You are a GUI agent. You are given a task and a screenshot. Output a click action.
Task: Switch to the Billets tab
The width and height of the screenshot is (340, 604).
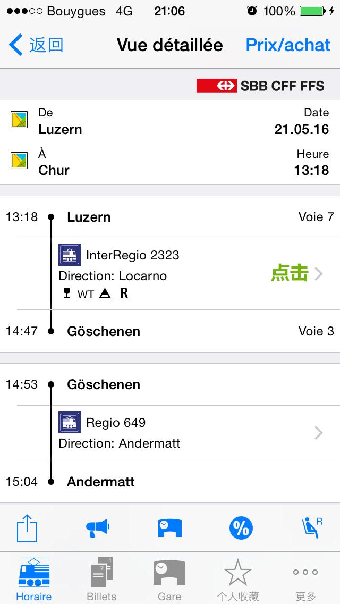(x=101, y=580)
